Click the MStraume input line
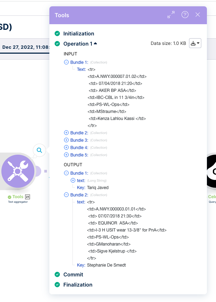Image resolution: width=216 pixels, height=302 pixels. 107,112
